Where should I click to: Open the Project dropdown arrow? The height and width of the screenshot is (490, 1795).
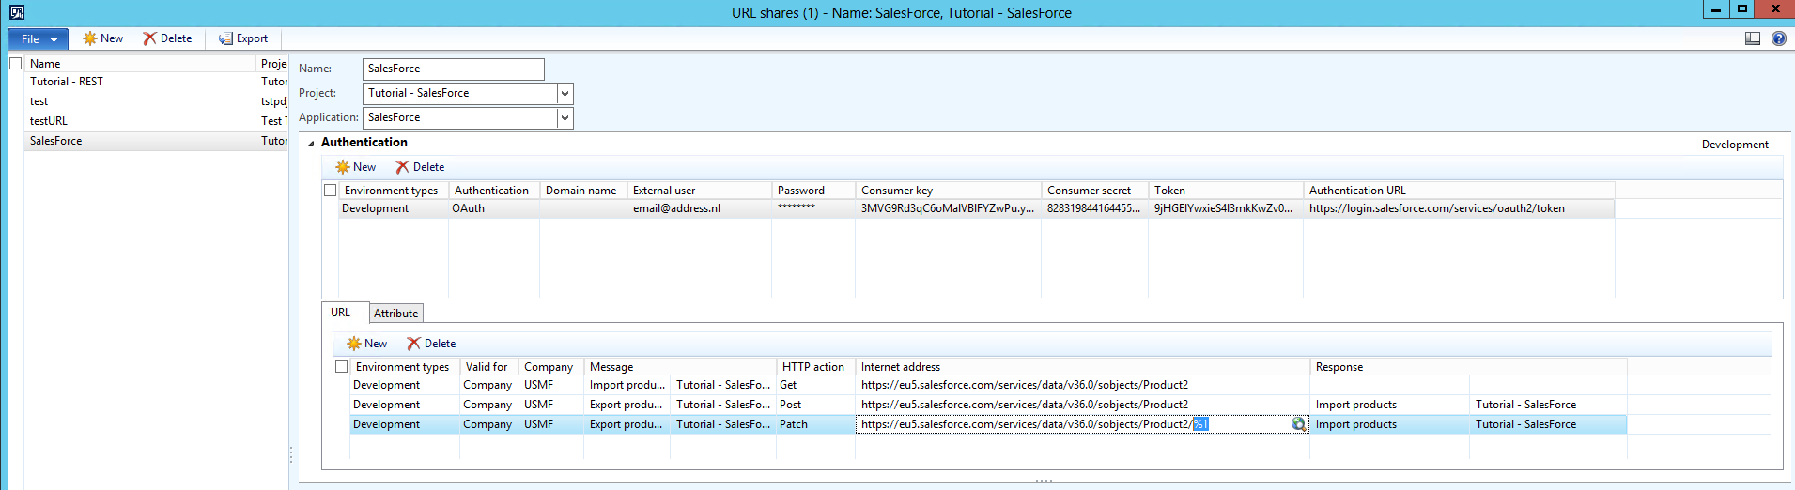click(565, 93)
